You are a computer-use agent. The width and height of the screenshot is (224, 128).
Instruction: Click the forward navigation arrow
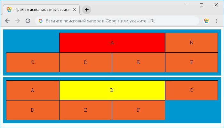coord(18,21)
